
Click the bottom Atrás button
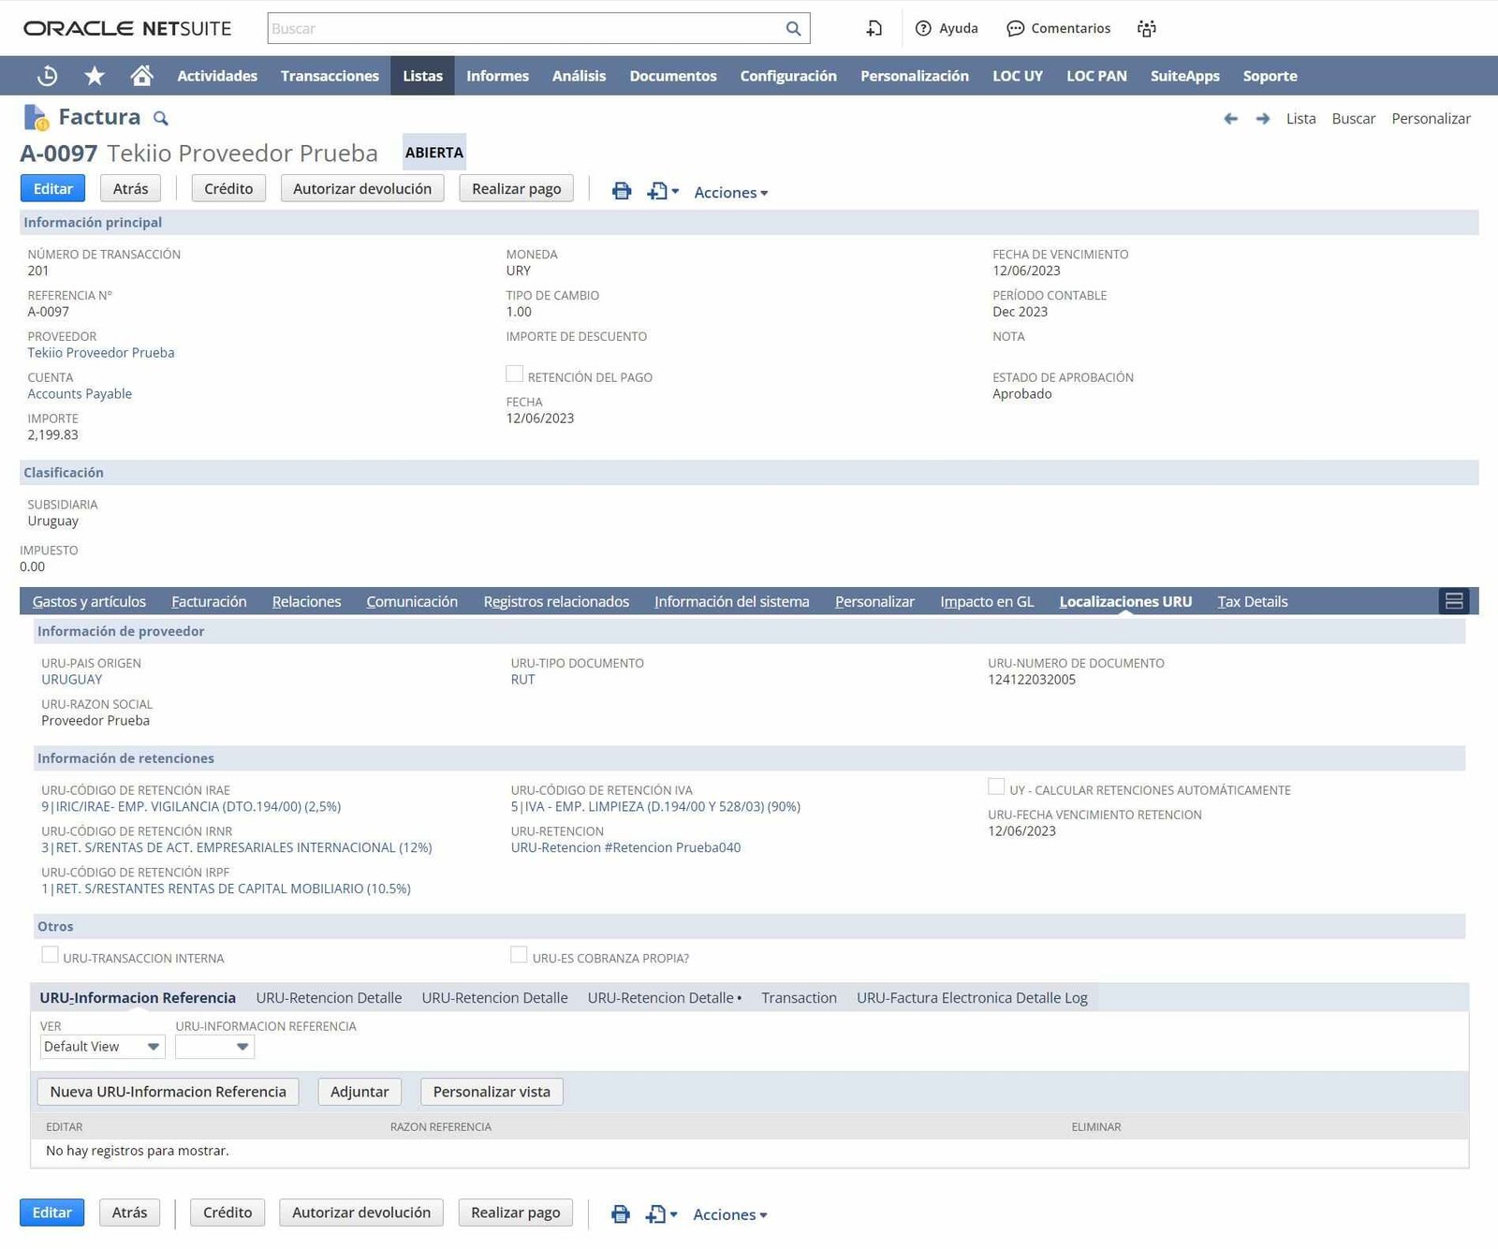[x=129, y=1212]
